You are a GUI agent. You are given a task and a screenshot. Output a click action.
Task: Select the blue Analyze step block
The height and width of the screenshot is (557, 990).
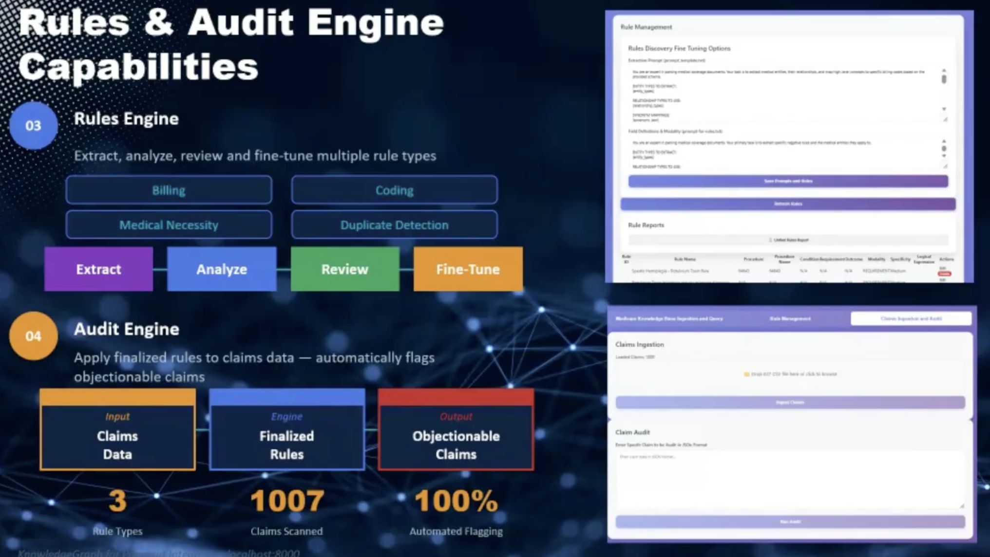pos(222,269)
